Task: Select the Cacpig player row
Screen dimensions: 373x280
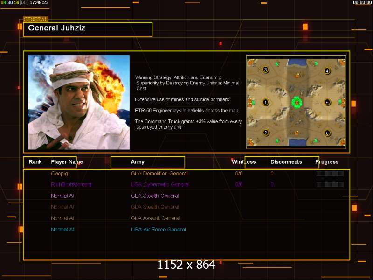Action: point(186,174)
